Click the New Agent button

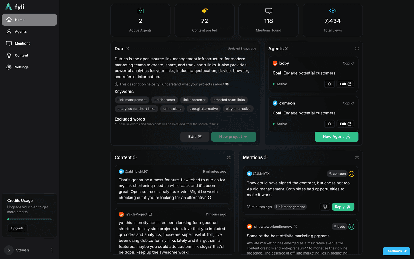coord(336,136)
